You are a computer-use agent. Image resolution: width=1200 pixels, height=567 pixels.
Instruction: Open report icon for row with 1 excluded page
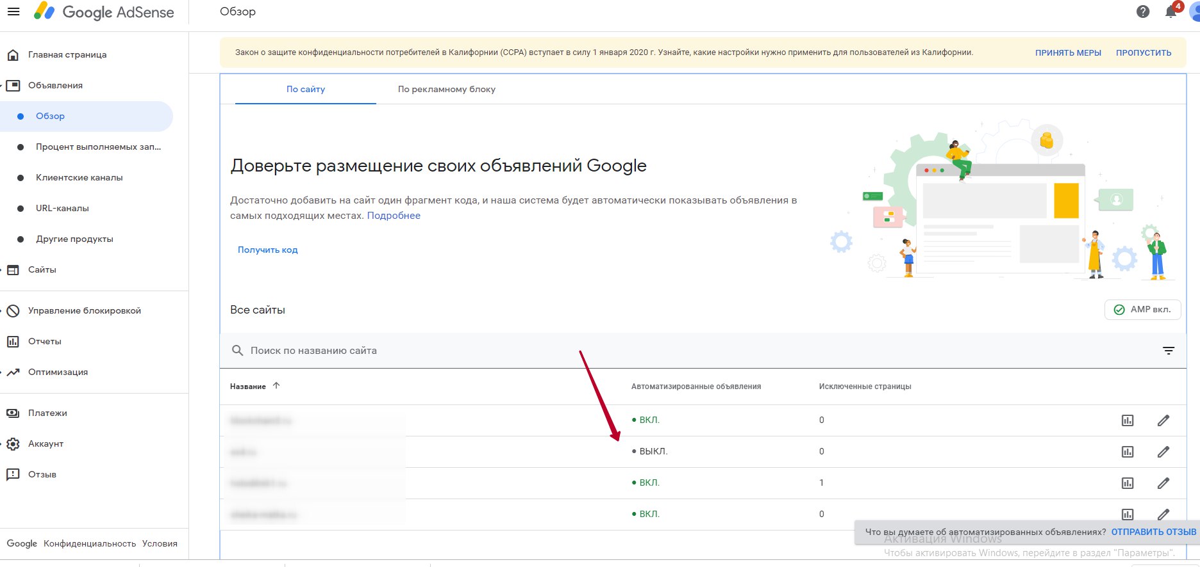click(x=1128, y=483)
